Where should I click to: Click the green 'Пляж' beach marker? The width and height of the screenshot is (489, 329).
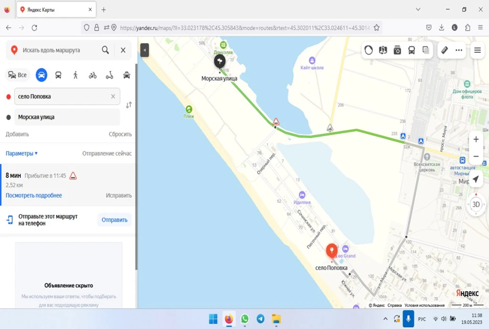coord(189,109)
